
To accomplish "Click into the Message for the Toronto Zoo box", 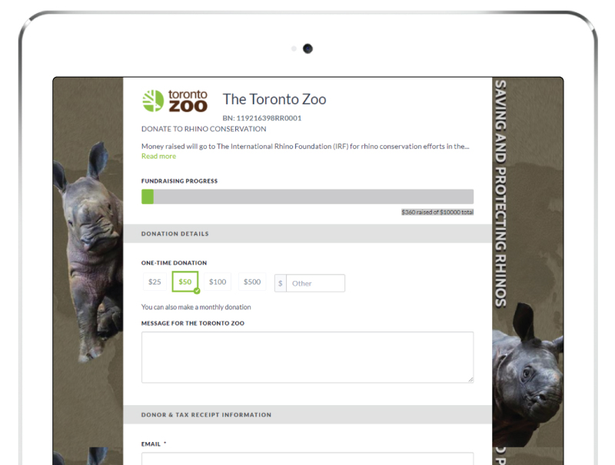I will (x=307, y=357).
